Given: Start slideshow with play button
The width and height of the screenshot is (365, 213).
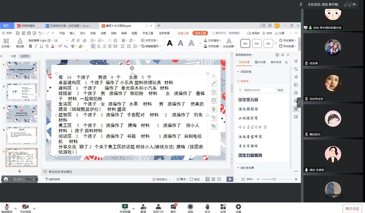Looking at the screenshot, I should 230,179.
